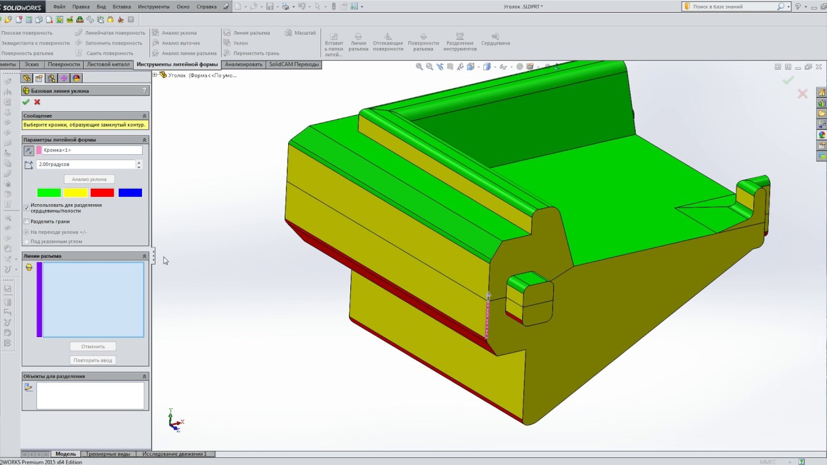Click the red negative draft swatch
This screenshot has height=465, width=827.
tap(102, 192)
